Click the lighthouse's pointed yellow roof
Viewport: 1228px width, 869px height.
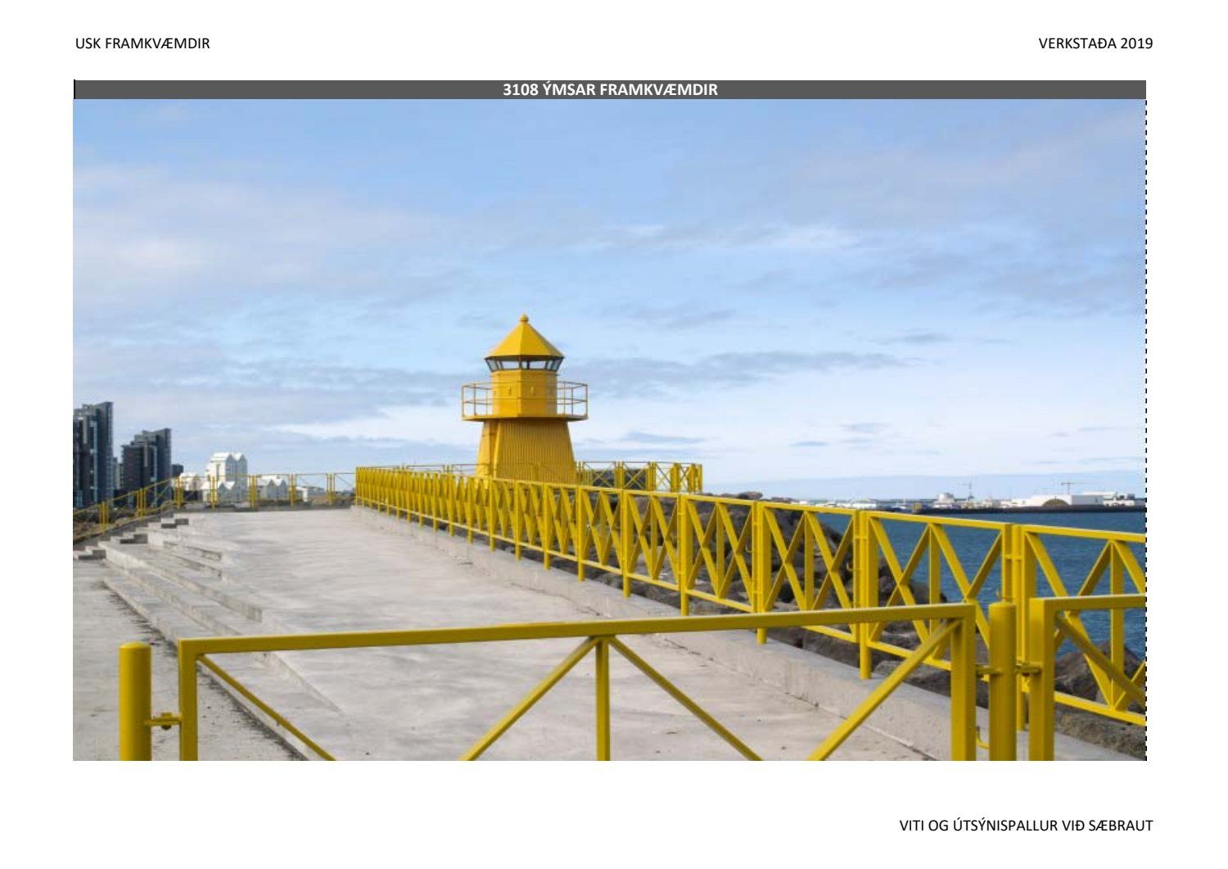pyautogui.click(x=524, y=337)
